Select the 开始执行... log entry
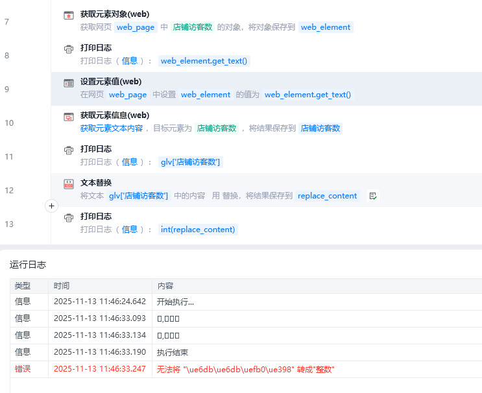This screenshot has width=482, height=393. [x=175, y=302]
